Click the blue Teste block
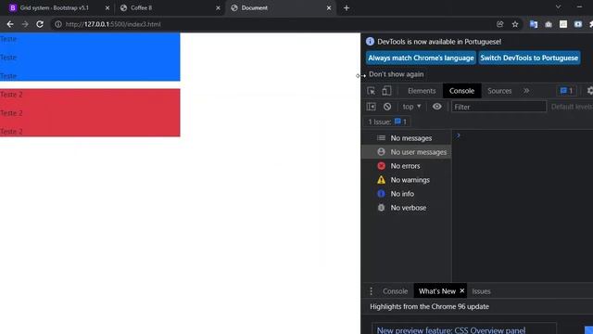The height and width of the screenshot is (334, 593). coord(90,57)
